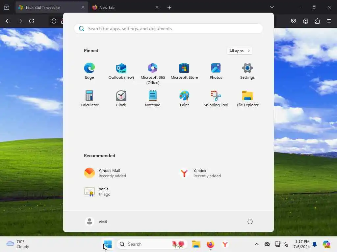Launch the Photos app
This screenshot has height=252, width=337.
(x=216, y=71)
